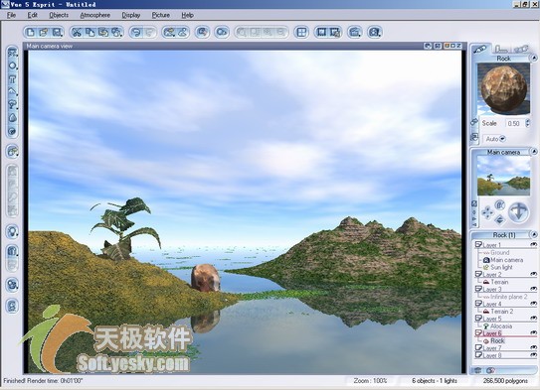Click the Scale stepper arrows

[x=528, y=123]
